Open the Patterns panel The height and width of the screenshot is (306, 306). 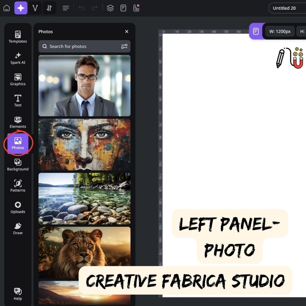click(x=17, y=186)
